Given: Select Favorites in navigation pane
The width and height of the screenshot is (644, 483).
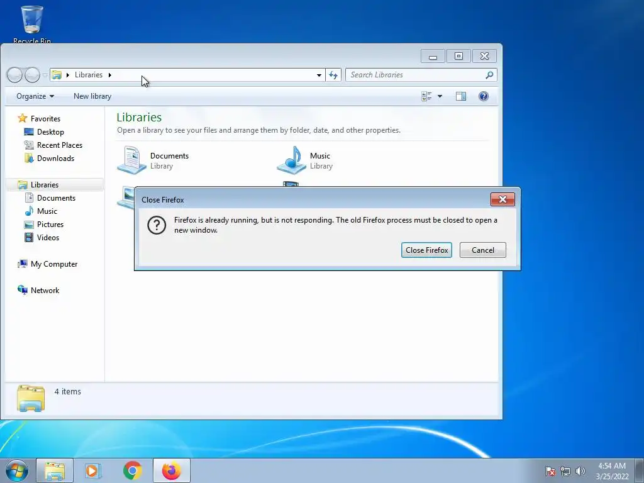Looking at the screenshot, I should click(39, 119).
